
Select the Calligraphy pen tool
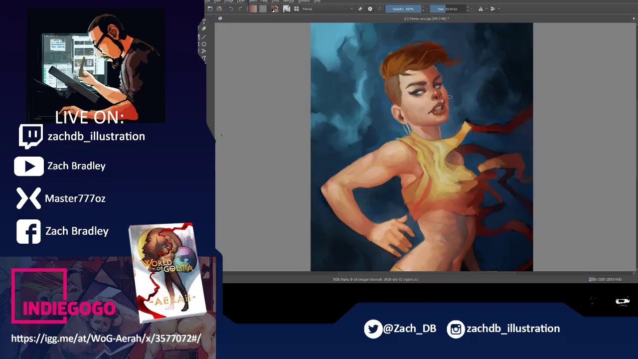[204, 29]
